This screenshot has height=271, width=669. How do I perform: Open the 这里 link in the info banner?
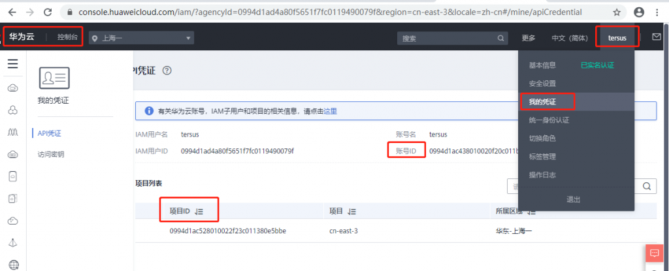330,111
